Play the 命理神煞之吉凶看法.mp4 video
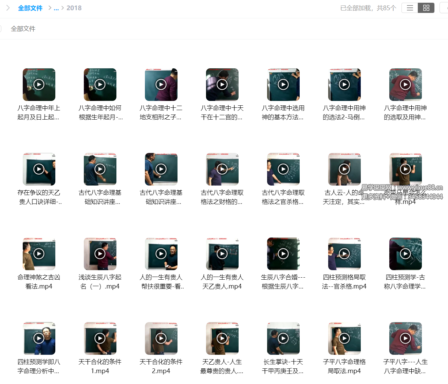448x384 pixels. click(x=39, y=254)
